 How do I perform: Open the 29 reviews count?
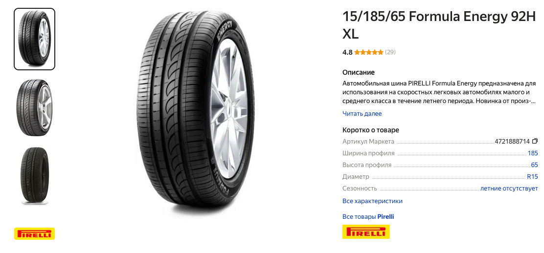pyautogui.click(x=390, y=52)
